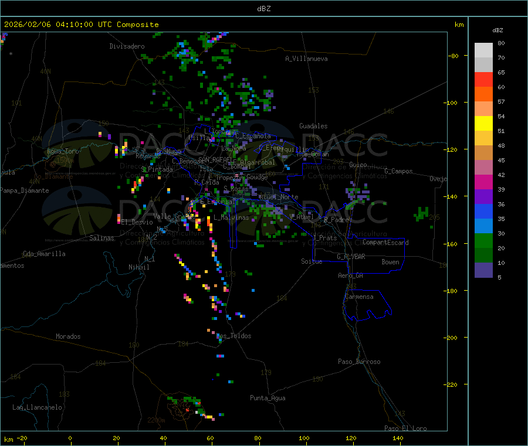The height and width of the screenshot is (446, 528).
Task: Select the green 30 dBZ legend swatch
Action: pyautogui.click(x=483, y=240)
